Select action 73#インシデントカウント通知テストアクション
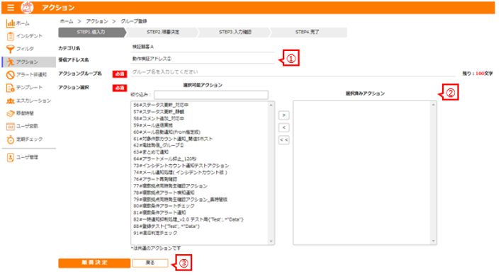This screenshot has width=501, height=276. point(181,166)
